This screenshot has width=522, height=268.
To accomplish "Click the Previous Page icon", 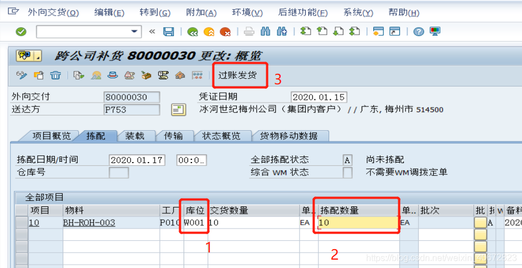I will pyautogui.click(x=322, y=32).
